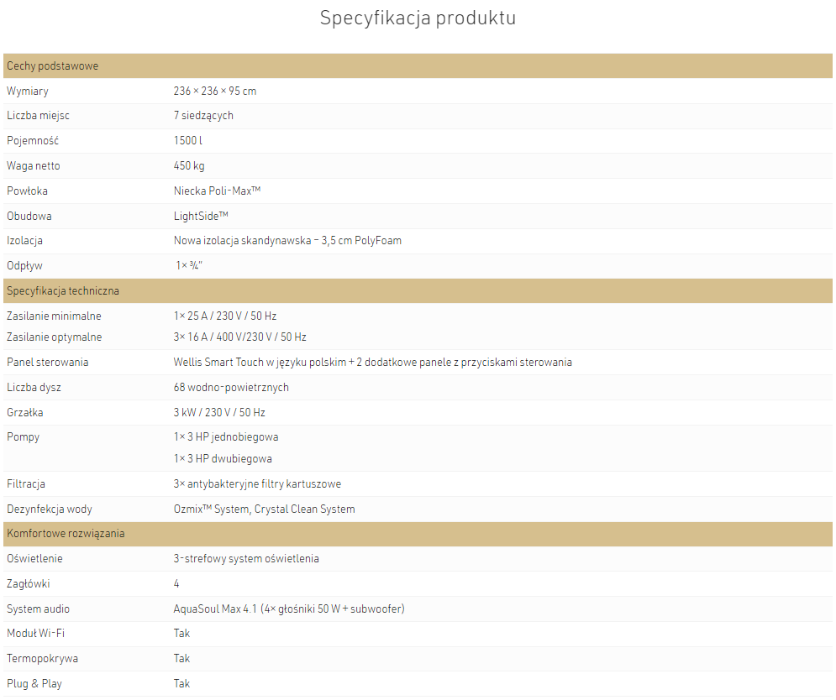Select 'Nowa izolacja skandynawska – 3,5 cm PolyFoam'
The width and height of the screenshot is (836, 700).
[x=287, y=241]
